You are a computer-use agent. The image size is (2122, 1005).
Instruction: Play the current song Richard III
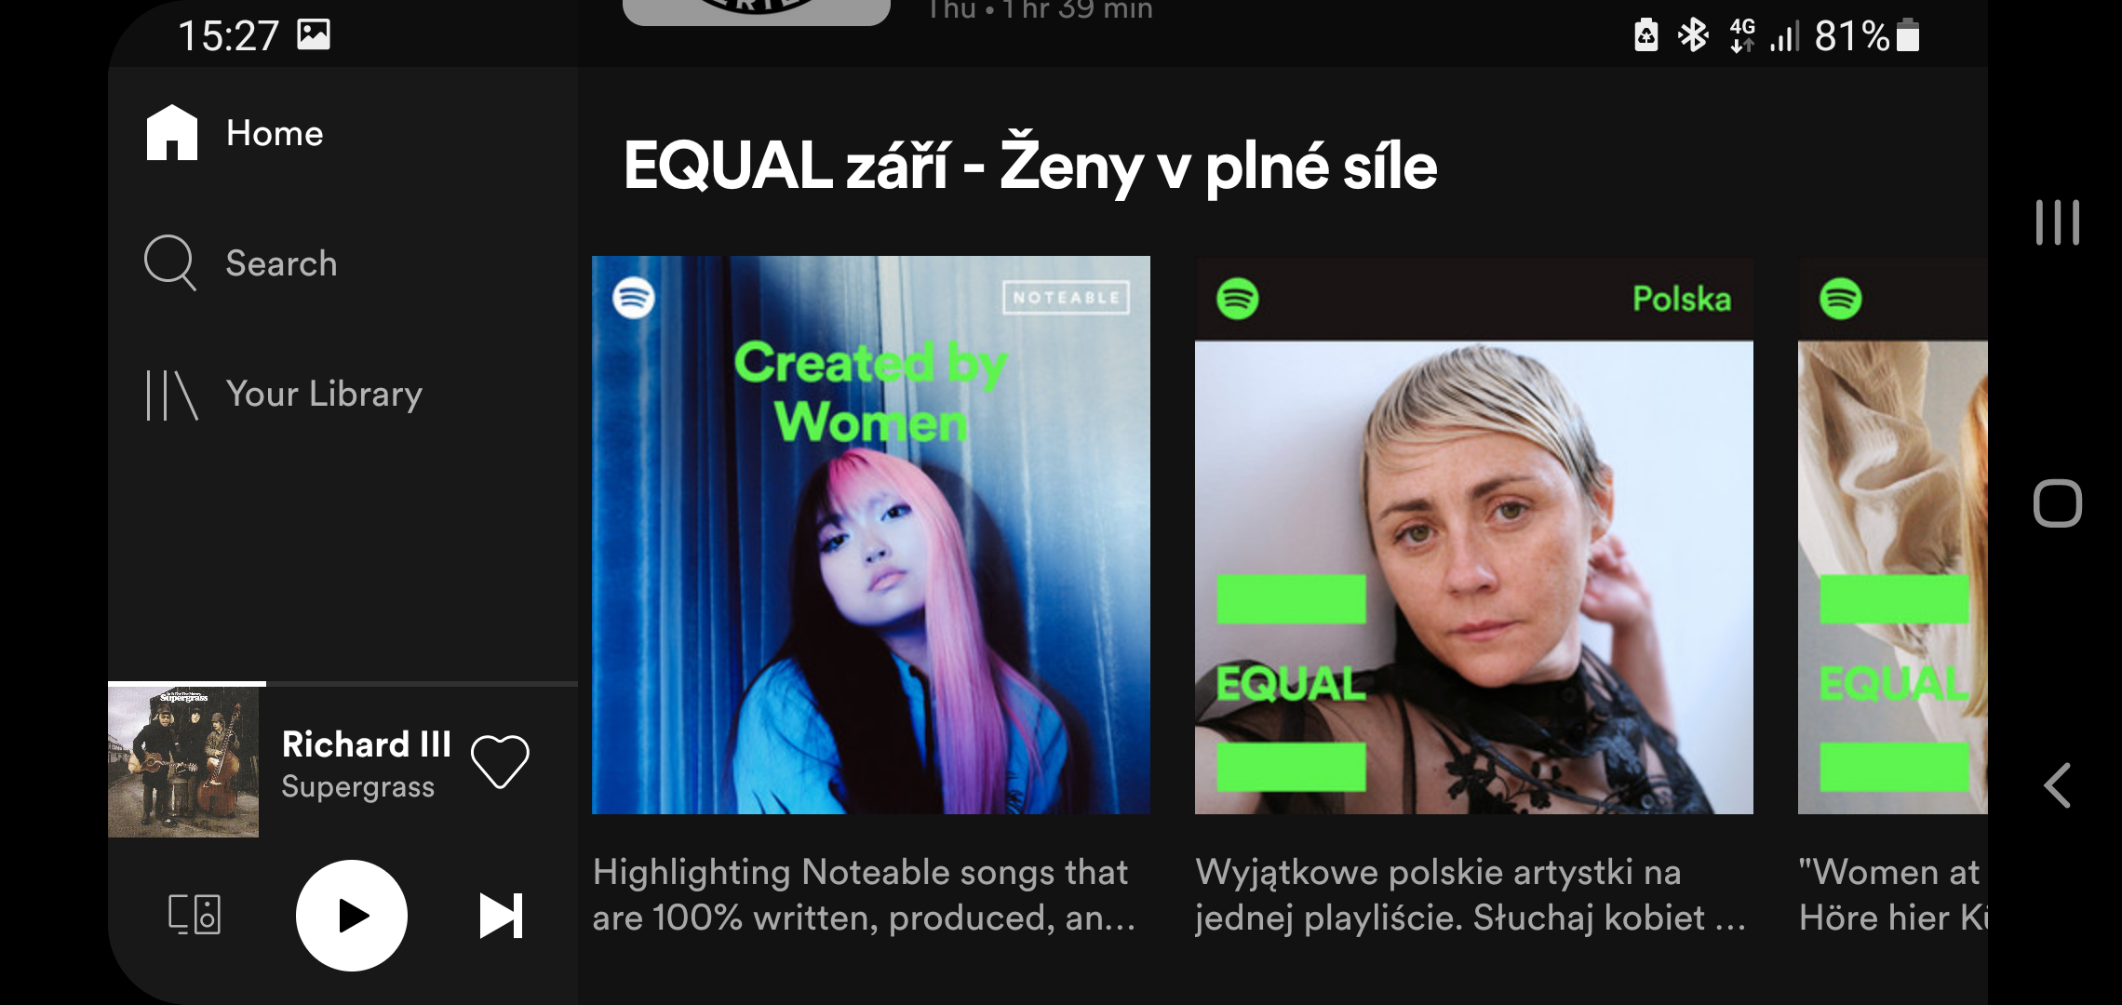click(351, 915)
